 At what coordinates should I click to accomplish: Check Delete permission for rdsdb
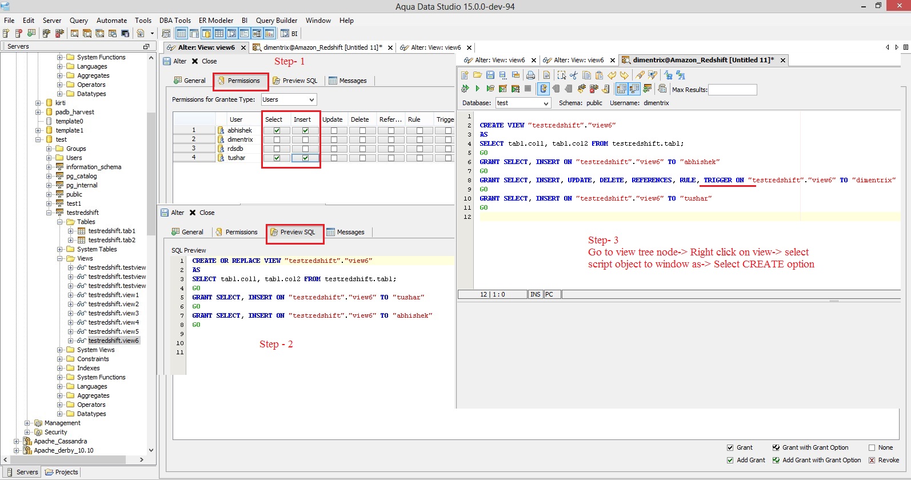click(x=362, y=149)
